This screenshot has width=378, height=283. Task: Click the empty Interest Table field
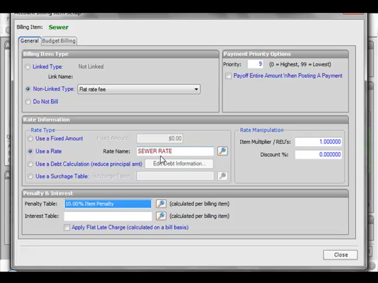[x=108, y=216]
